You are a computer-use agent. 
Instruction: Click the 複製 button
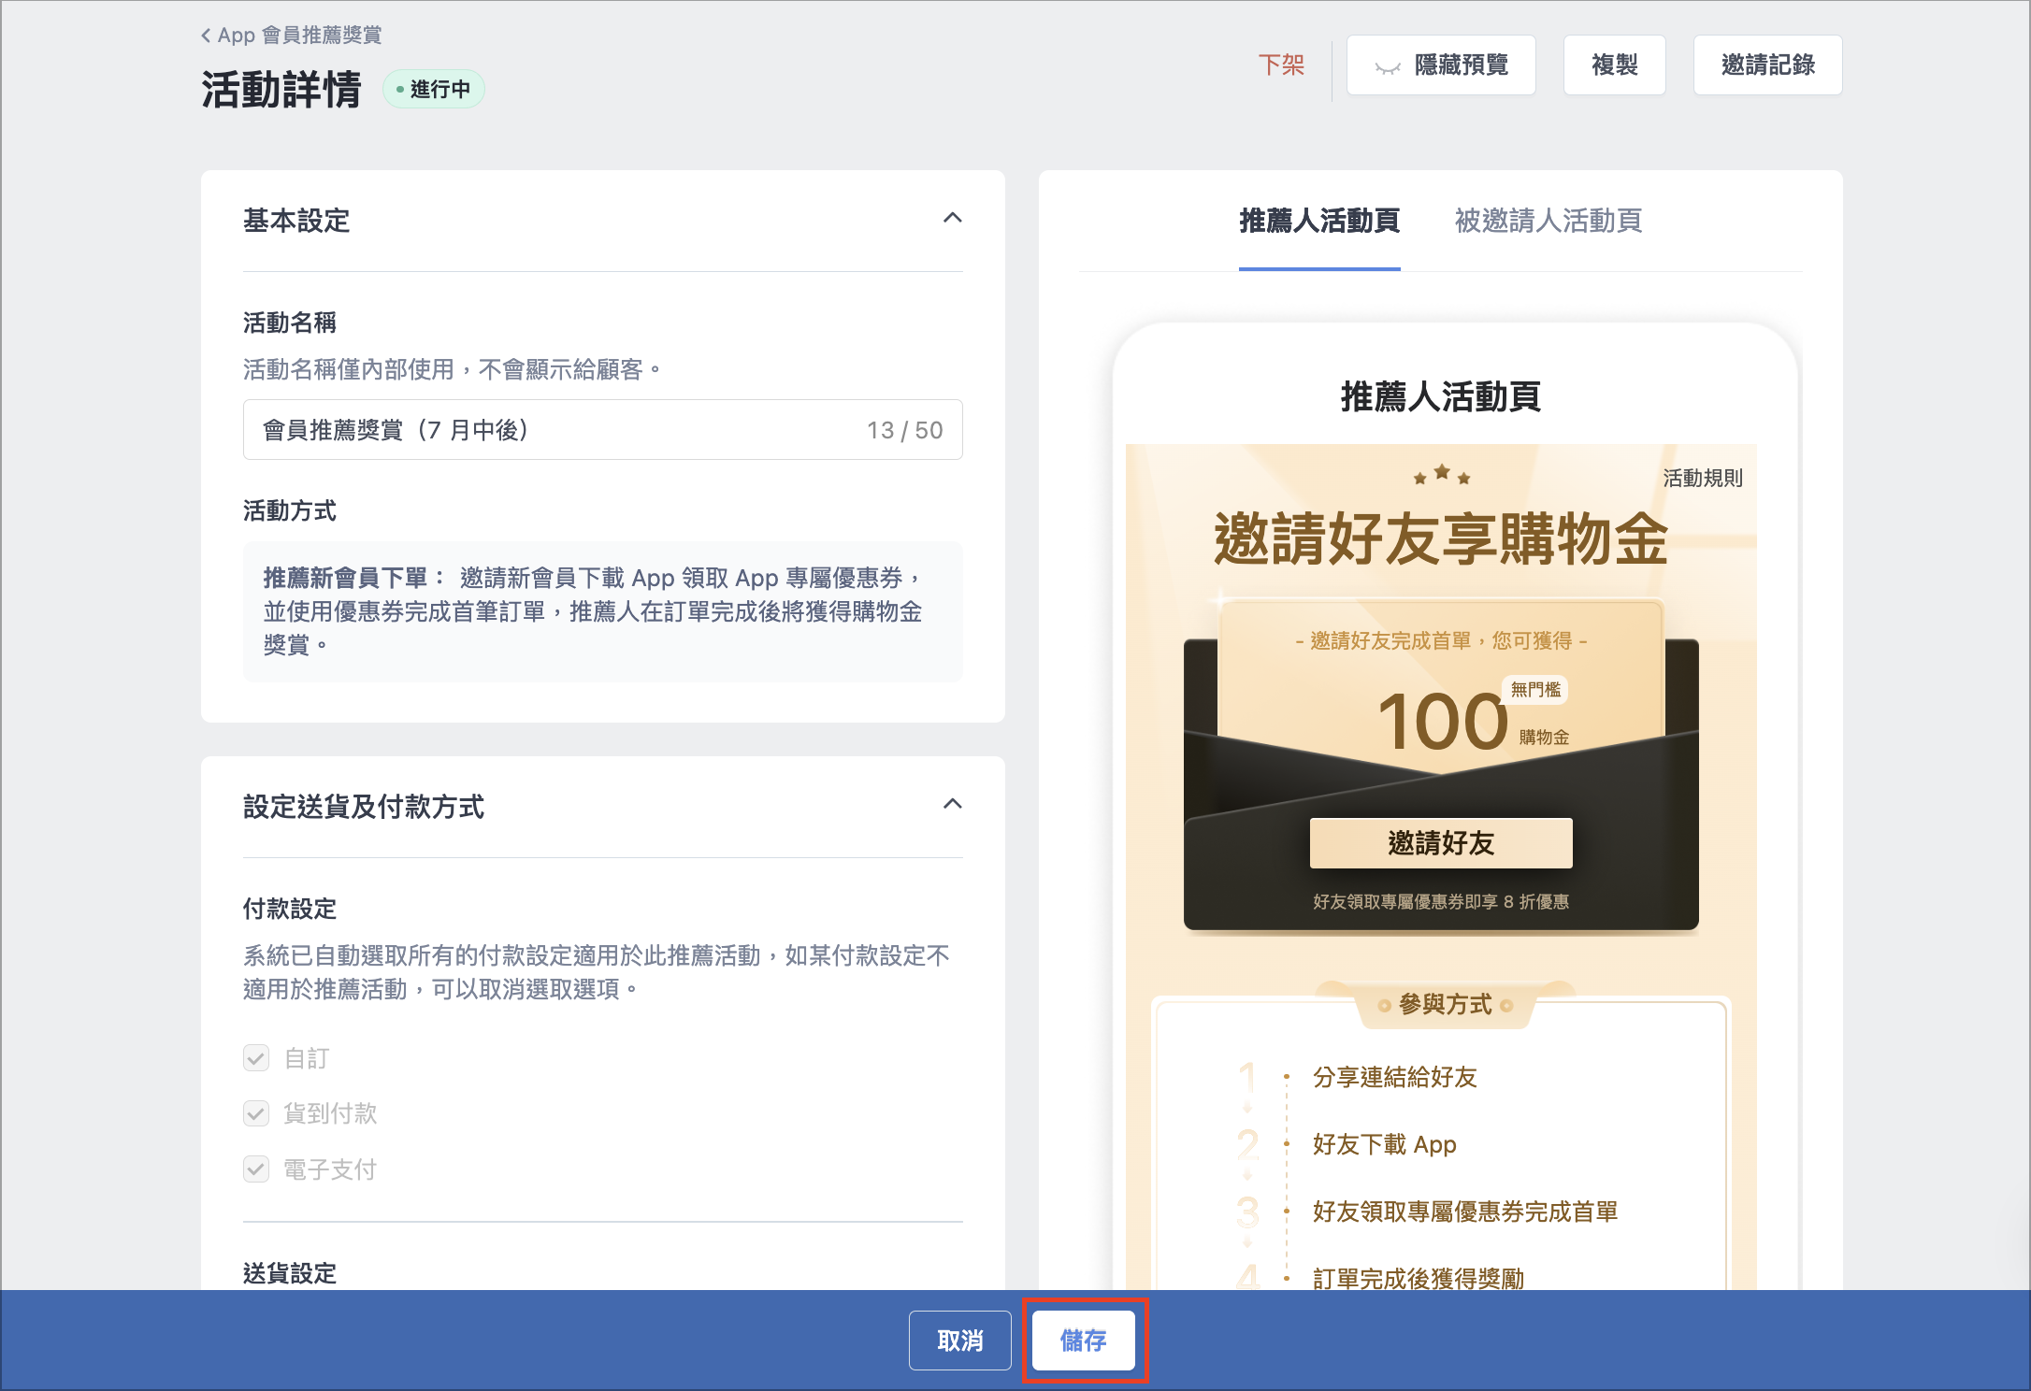[1614, 65]
